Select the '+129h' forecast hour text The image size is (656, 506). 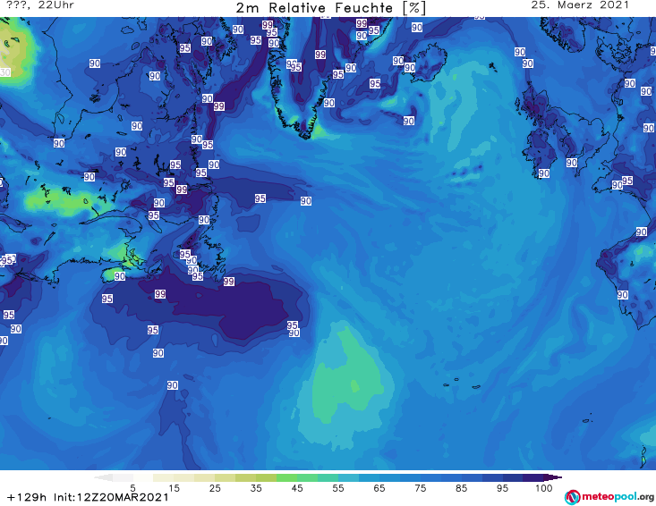tap(27, 497)
